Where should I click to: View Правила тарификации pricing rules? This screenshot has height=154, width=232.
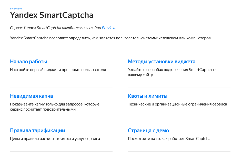[x=37, y=130]
